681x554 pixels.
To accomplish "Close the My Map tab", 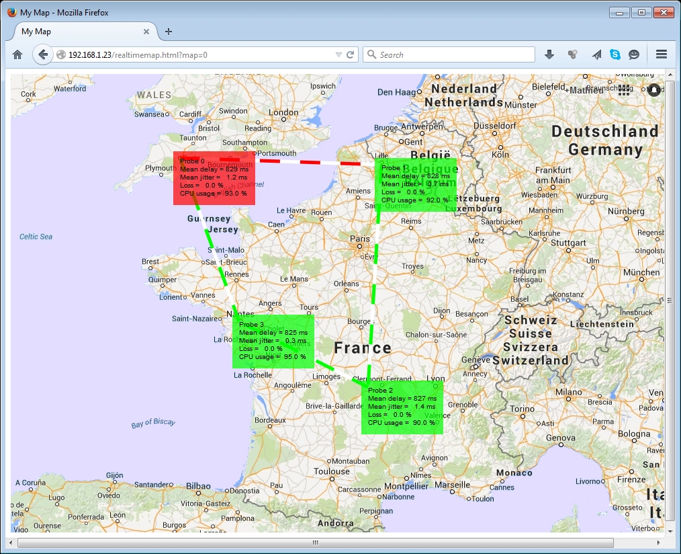I will (146, 32).
